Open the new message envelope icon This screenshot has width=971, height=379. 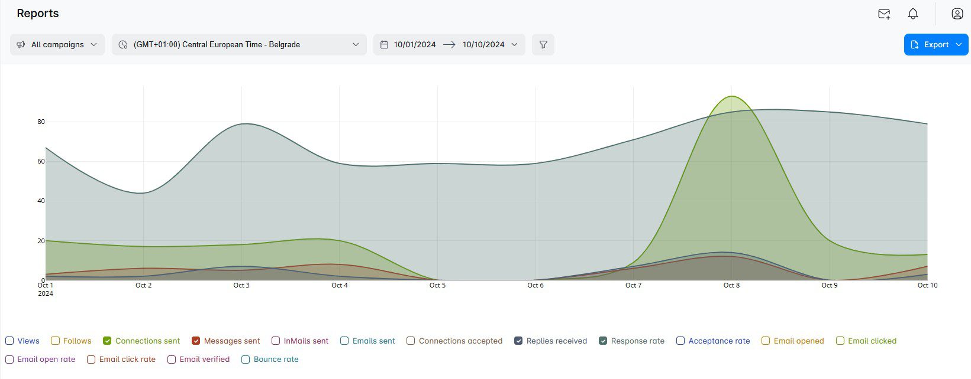(x=884, y=14)
